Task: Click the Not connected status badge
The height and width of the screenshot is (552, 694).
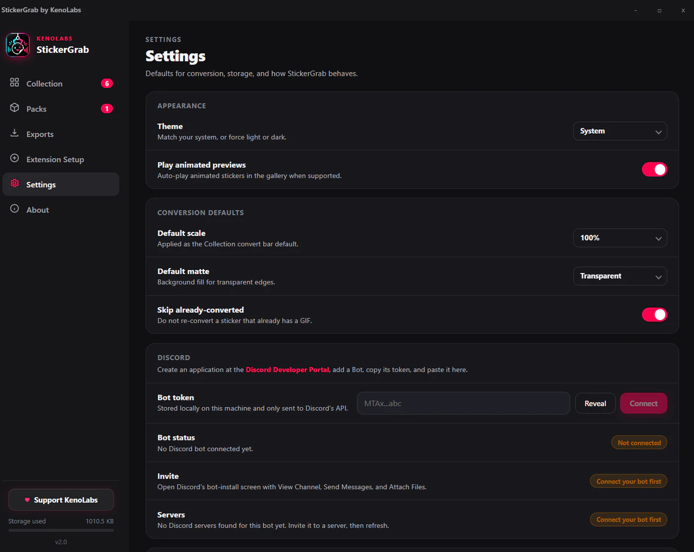Action: click(639, 442)
